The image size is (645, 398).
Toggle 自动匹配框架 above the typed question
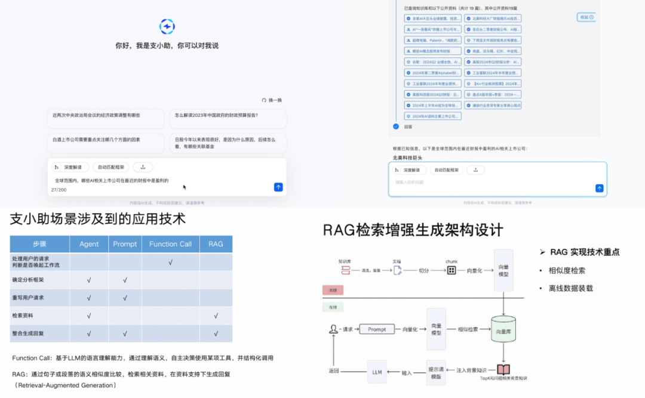pyautogui.click(x=111, y=167)
